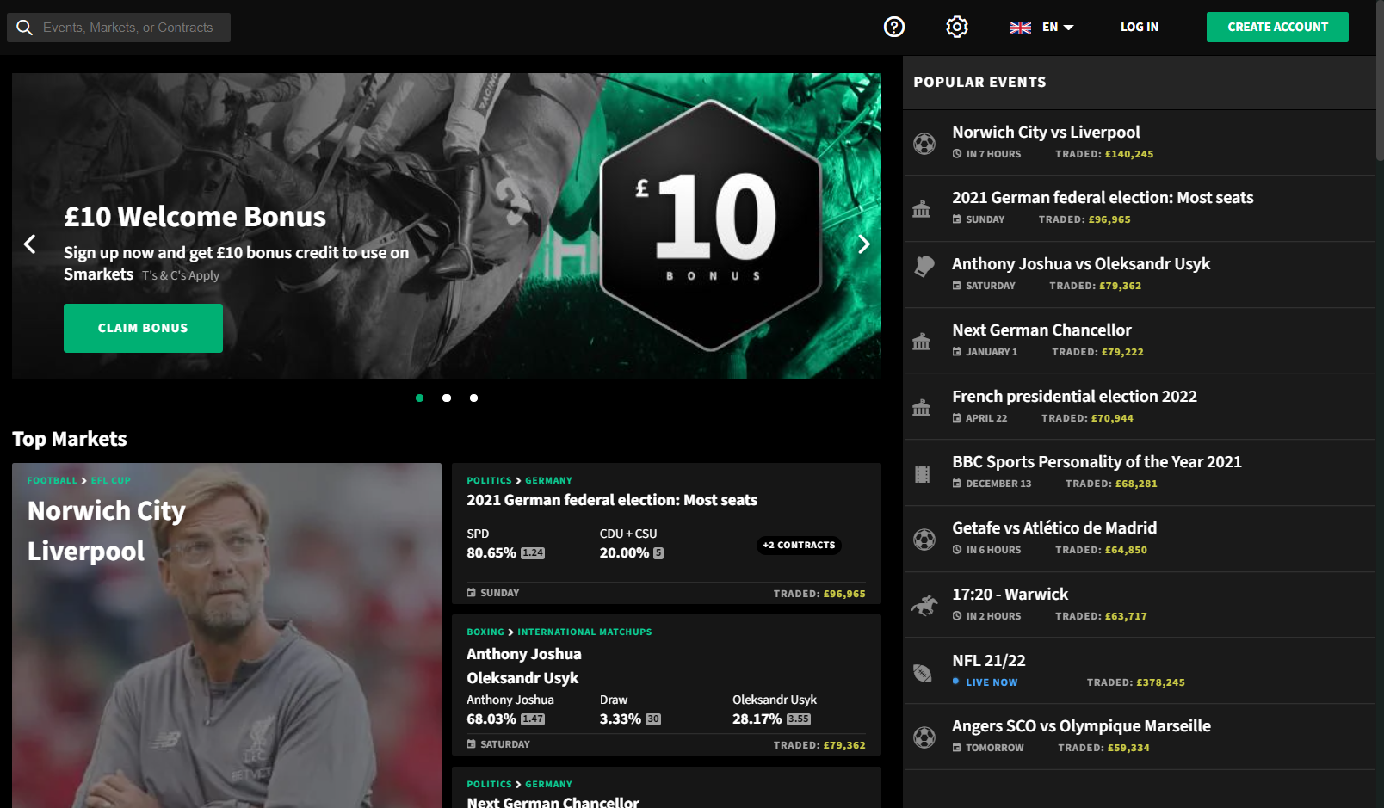Screen dimensions: 1384x808
Task: Open Next German Chancellor popular event
Action: (1139, 341)
